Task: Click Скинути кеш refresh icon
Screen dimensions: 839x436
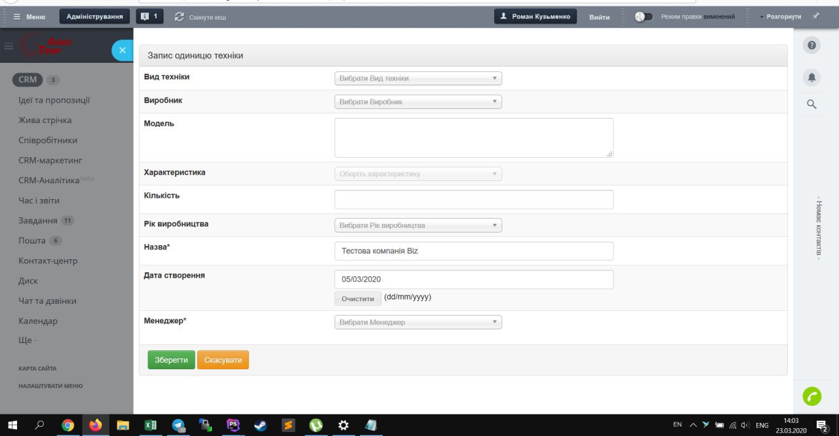Action: pos(180,16)
